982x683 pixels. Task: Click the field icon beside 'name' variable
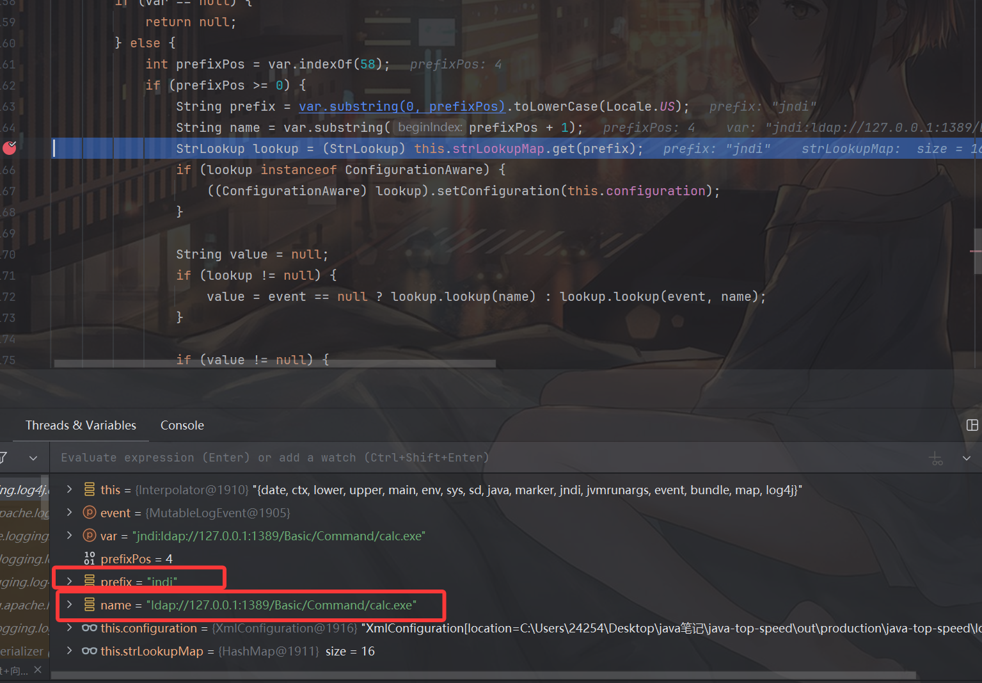click(x=90, y=605)
